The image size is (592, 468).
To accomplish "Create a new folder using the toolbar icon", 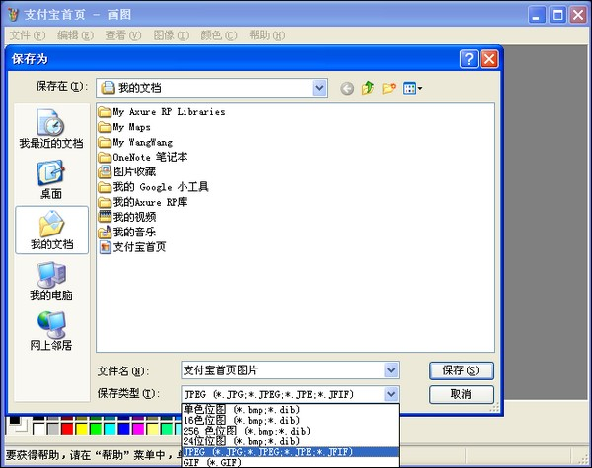I will (x=389, y=89).
